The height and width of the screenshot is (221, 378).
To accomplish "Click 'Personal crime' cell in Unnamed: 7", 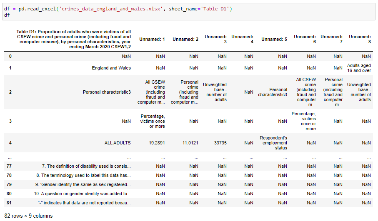I will point(333,92).
